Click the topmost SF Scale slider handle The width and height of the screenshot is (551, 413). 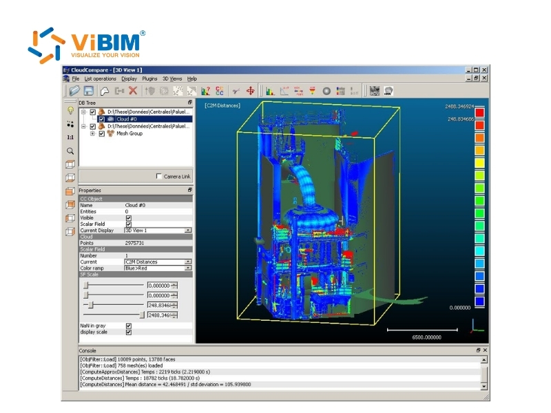[x=87, y=286]
